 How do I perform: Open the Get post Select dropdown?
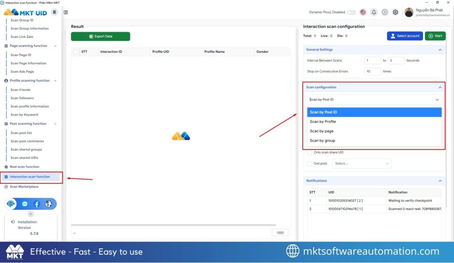362,164
